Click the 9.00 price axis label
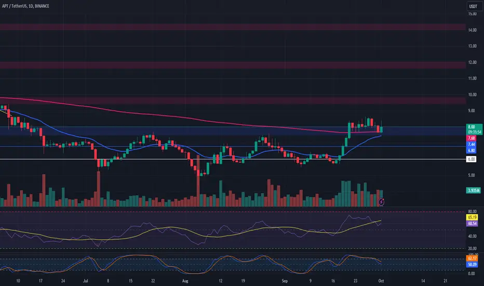484x286 pixels. (x=472, y=111)
